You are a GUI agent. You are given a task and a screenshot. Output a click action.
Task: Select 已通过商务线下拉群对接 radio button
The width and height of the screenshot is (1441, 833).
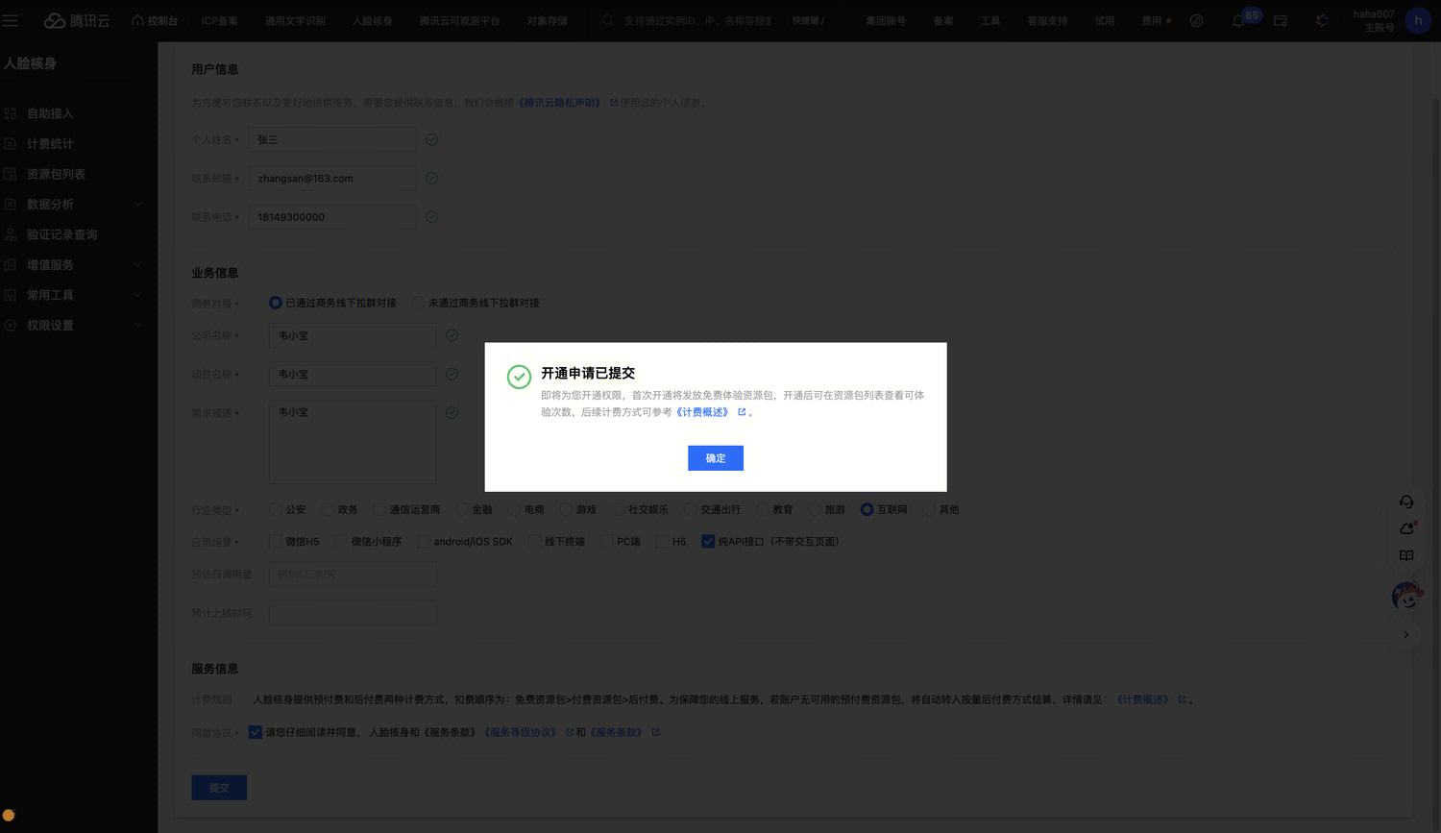[276, 303]
